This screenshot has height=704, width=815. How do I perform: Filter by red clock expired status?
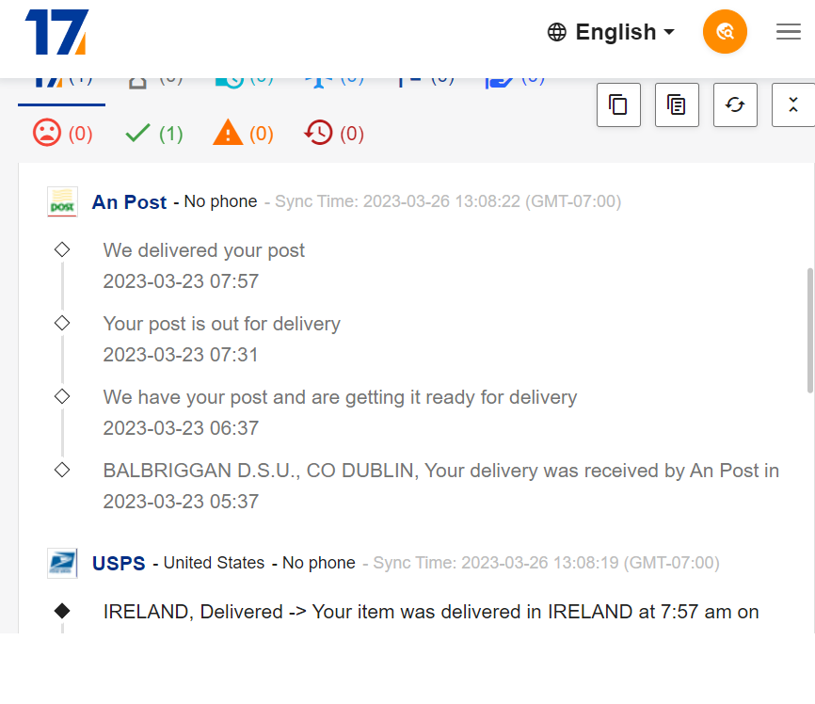click(x=334, y=133)
